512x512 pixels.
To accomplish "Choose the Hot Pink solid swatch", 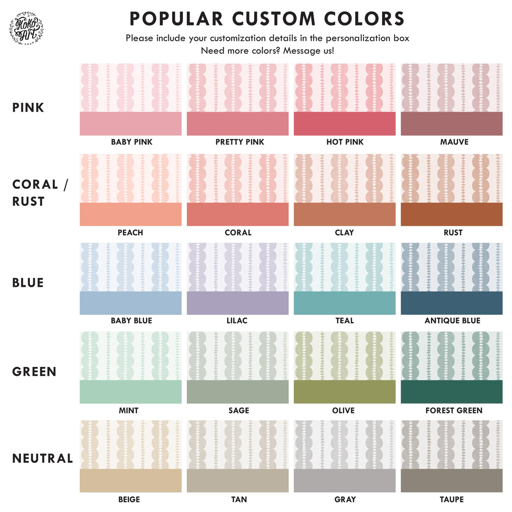I will tap(345, 124).
